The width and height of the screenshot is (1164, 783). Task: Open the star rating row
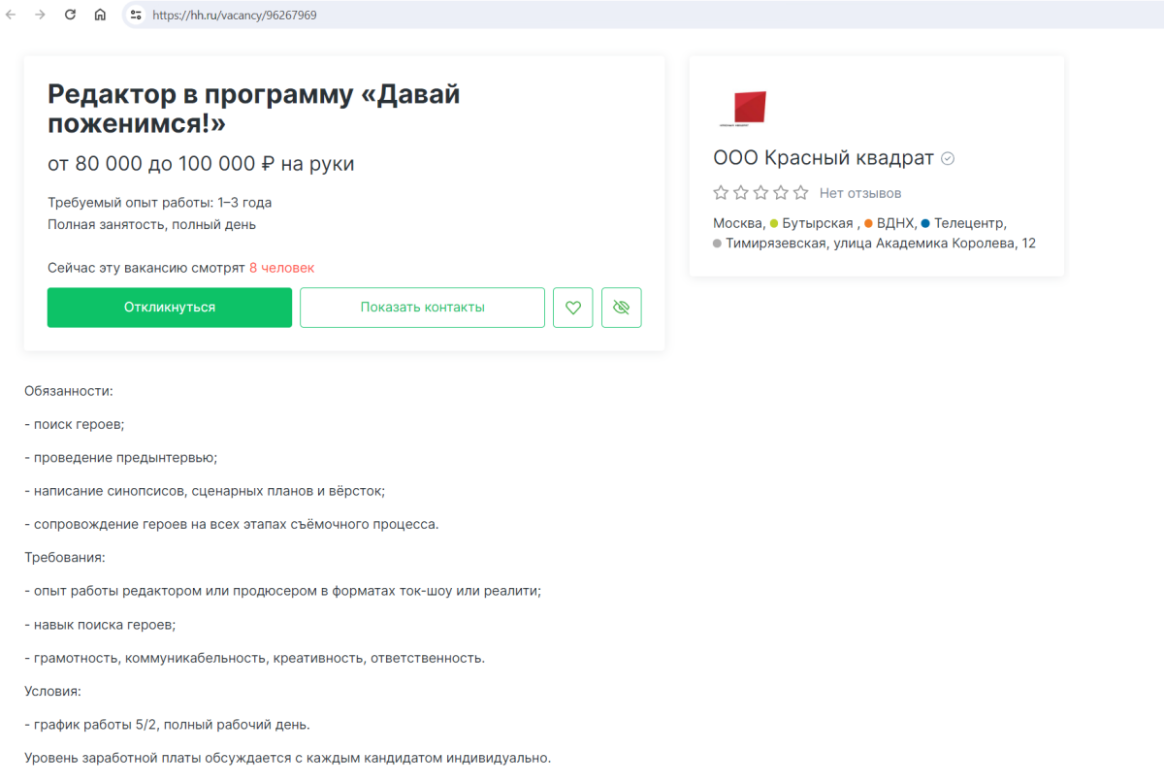tap(760, 193)
